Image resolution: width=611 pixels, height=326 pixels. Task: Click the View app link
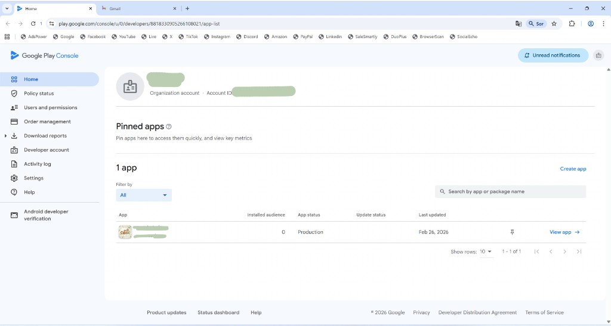click(564, 232)
